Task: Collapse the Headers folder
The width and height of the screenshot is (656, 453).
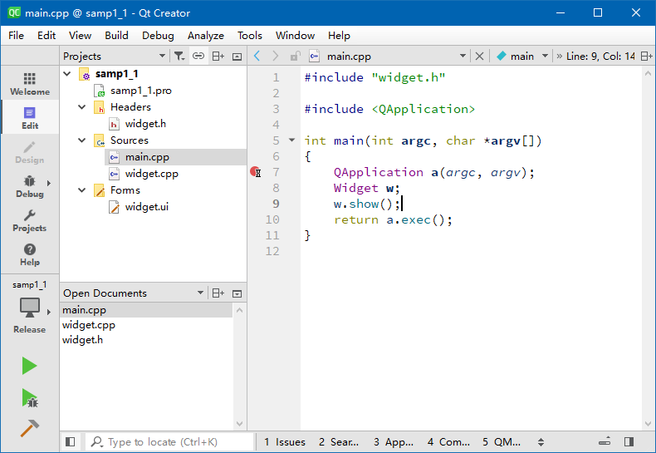Action: 82,107
